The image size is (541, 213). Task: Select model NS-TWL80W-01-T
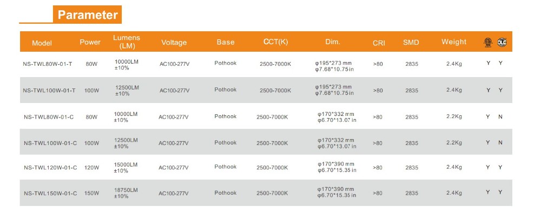pos(48,64)
